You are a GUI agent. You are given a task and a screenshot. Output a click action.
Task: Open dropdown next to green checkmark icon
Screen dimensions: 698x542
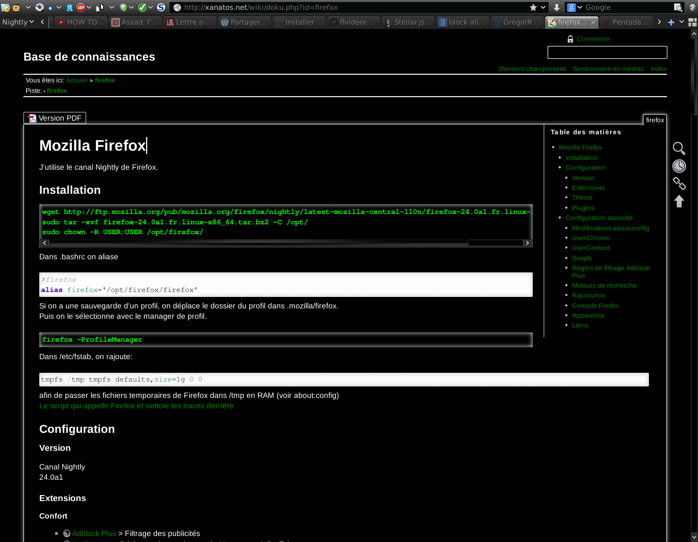(x=151, y=7)
